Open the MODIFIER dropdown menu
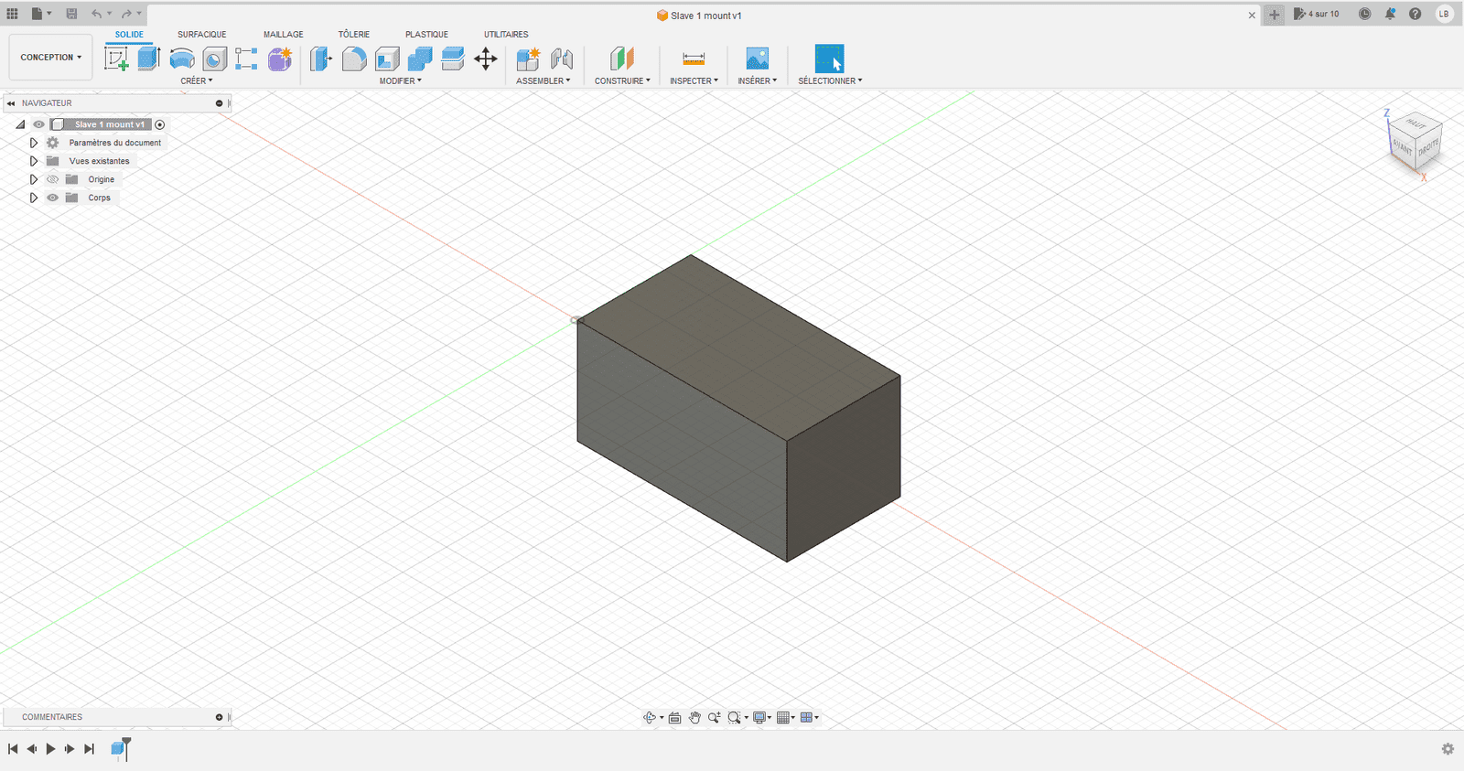1464x771 pixels. pyautogui.click(x=401, y=80)
